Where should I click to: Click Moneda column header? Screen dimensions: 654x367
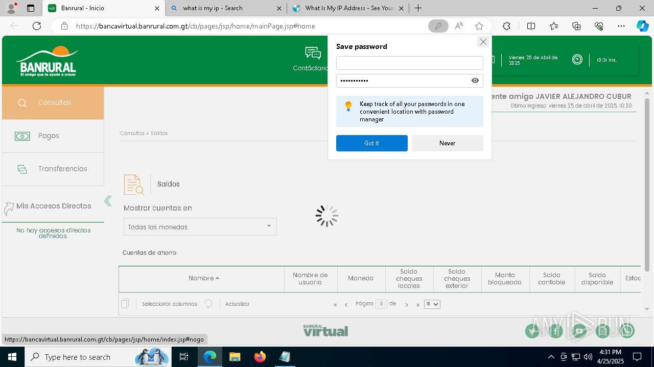[361, 279]
